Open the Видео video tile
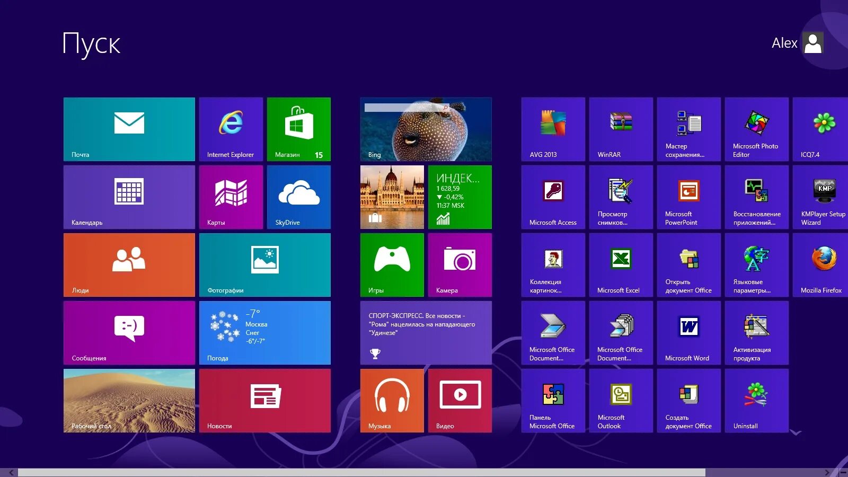The height and width of the screenshot is (477, 848). [460, 401]
